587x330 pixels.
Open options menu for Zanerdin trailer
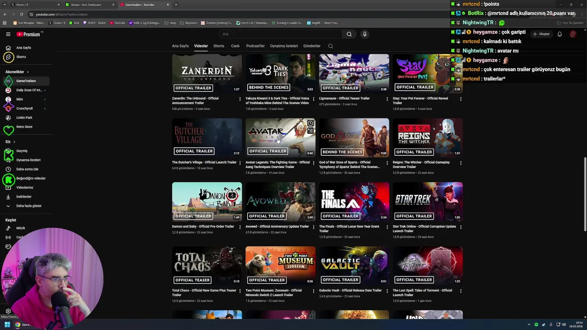[x=240, y=99]
